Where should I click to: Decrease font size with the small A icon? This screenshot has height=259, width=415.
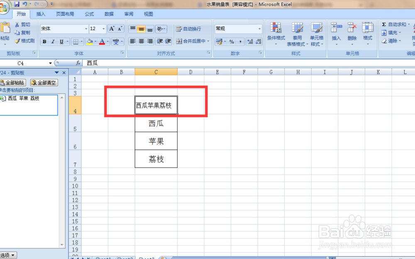pos(120,29)
